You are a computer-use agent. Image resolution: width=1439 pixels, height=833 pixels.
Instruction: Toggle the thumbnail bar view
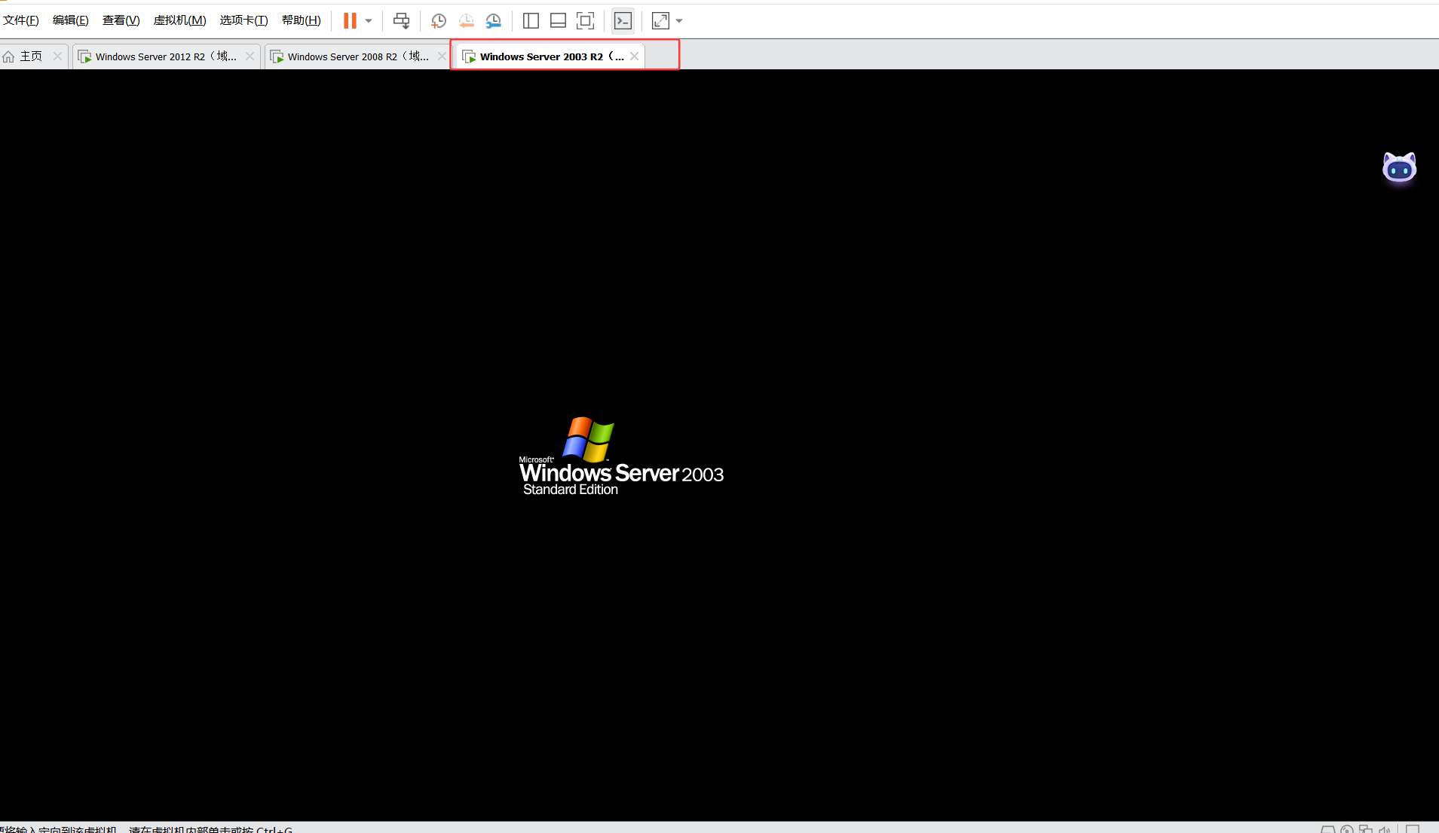(x=558, y=21)
